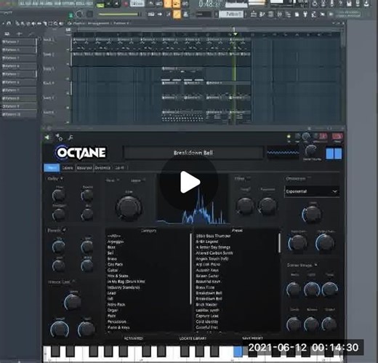Click the preset list scrollbar

coord(279,243)
